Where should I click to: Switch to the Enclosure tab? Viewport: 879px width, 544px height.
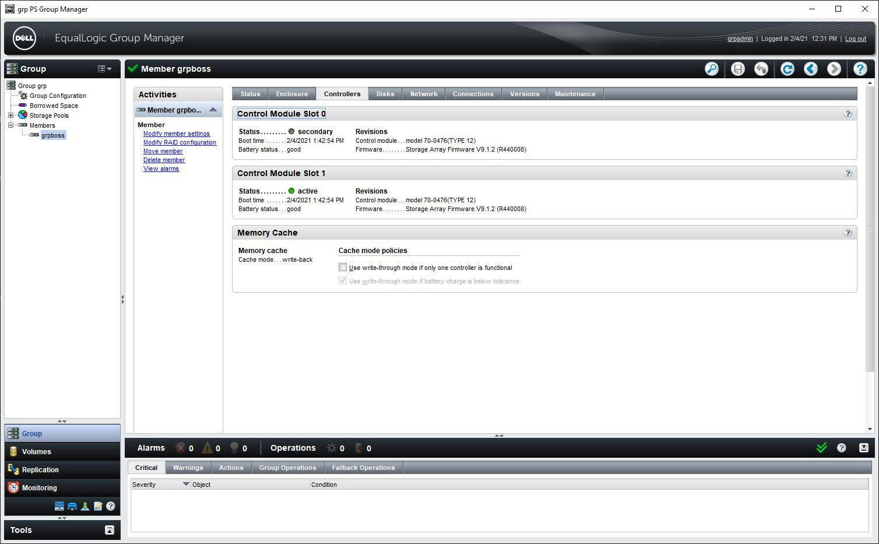(x=292, y=94)
